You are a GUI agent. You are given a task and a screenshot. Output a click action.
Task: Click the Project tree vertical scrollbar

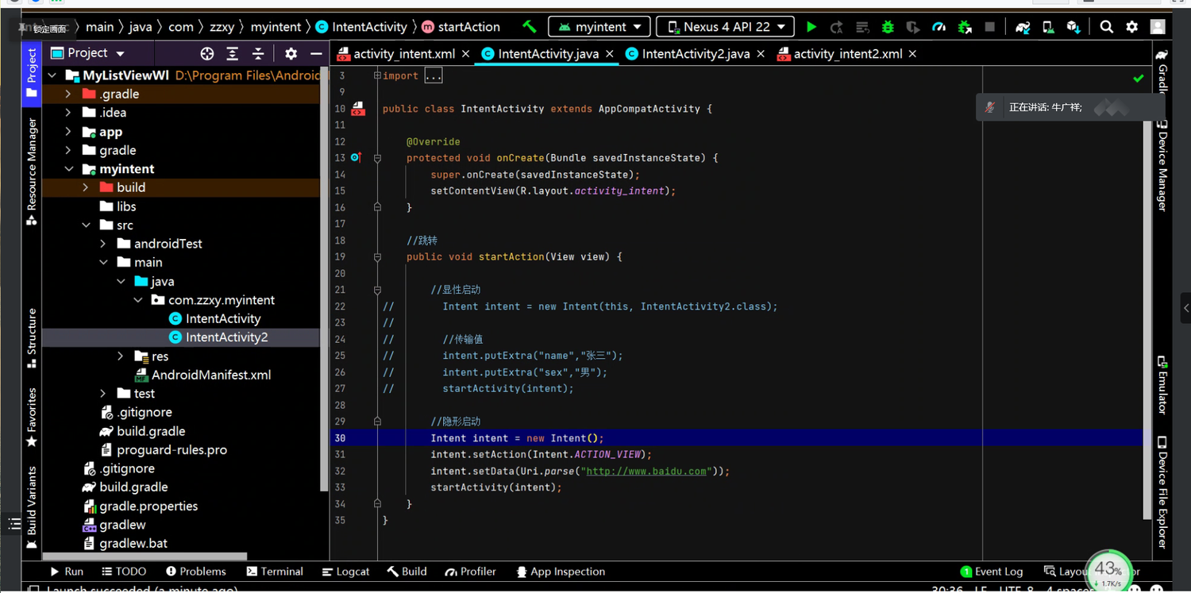pyautogui.click(x=323, y=278)
